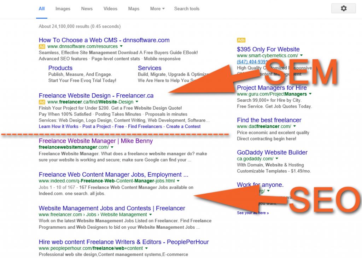The height and width of the screenshot is (258, 362).
Task: Open 'Freelance Website Design - Freelancer.ca' link
Action: click(x=96, y=95)
